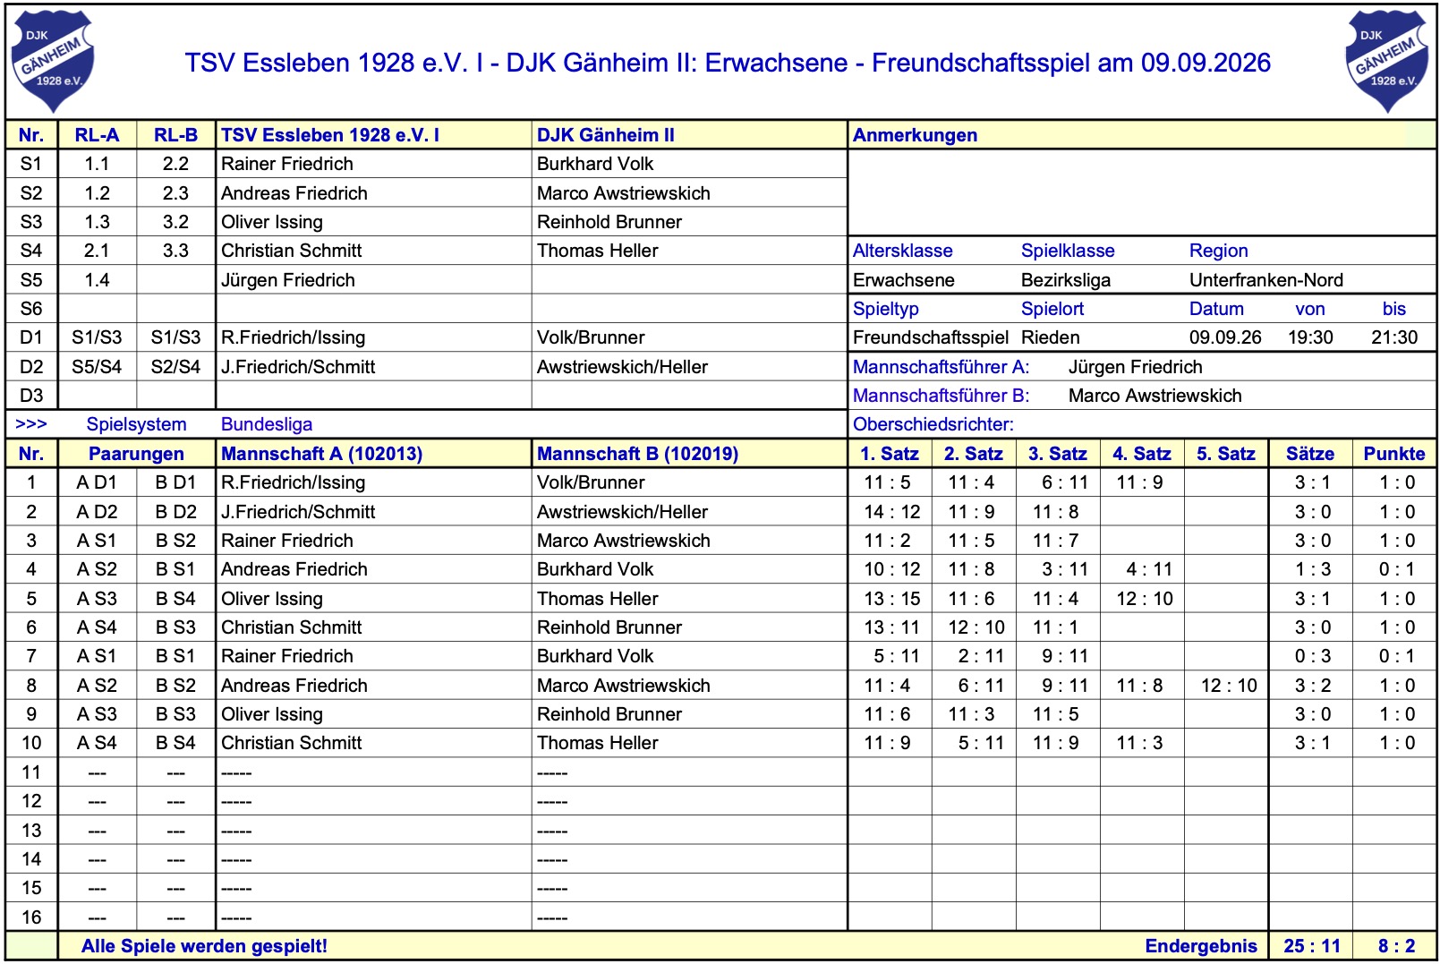This screenshot has height=964, width=1440.
Task: Select Thomas Heller in lineup row S4
Action: click(x=598, y=251)
